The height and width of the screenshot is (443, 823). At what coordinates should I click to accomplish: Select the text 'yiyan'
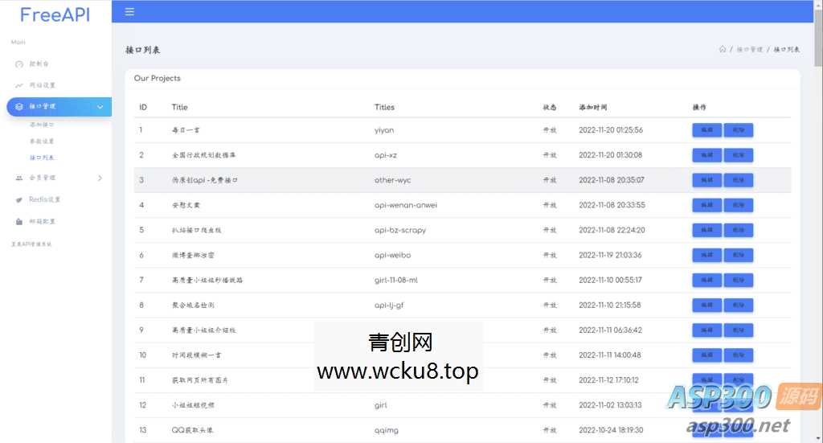384,130
